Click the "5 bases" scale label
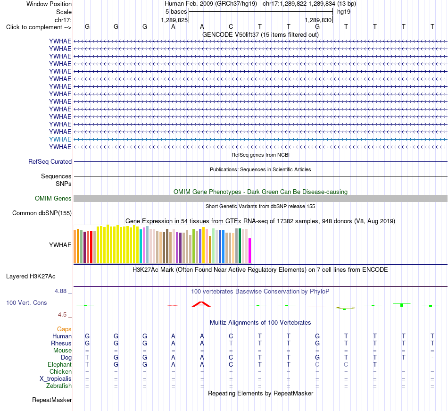This screenshot has height=411, width=448. [176, 12]
